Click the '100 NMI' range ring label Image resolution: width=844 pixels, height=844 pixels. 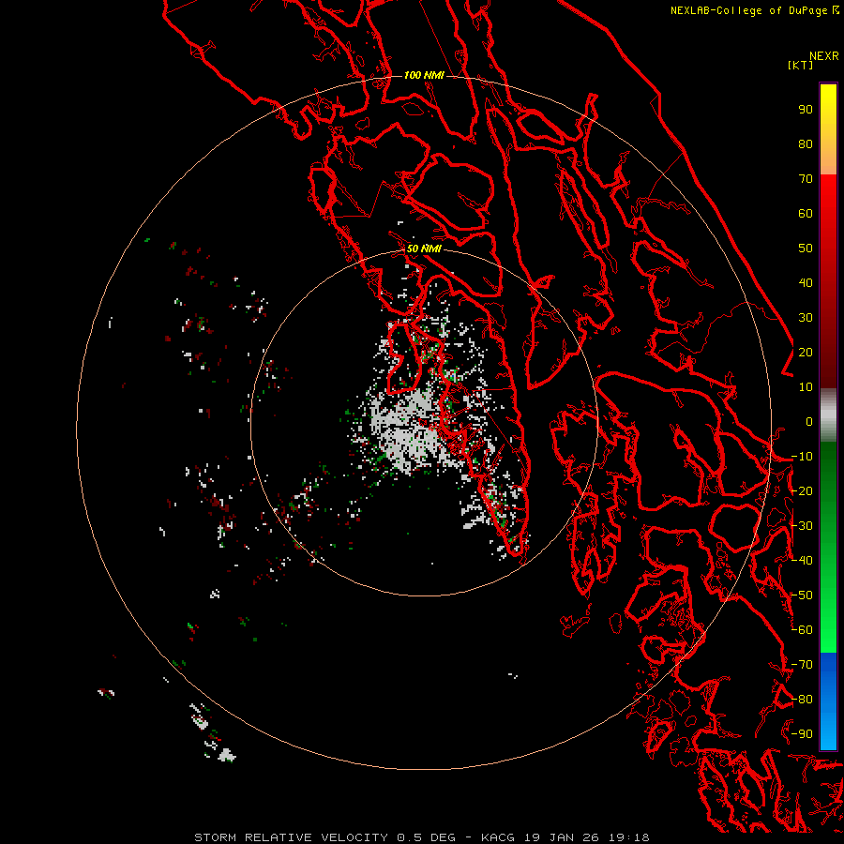coord(424,75)
